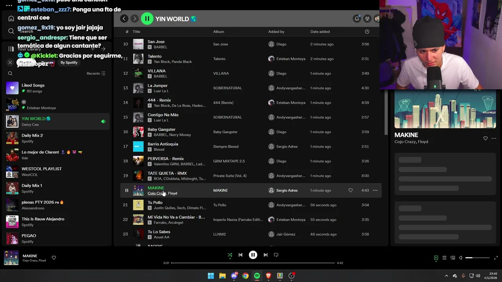The image size is (502, 282).
Task: Open Brave browser from taskbar
Action: click(x=268, y=276)
